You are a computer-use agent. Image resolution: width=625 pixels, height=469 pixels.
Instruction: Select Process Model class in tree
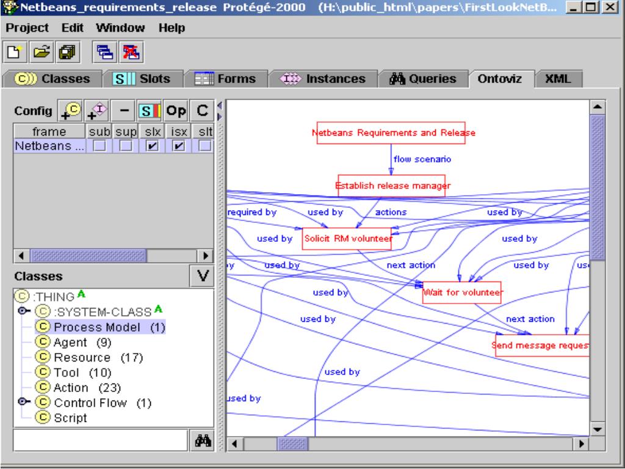click(100, 327)
